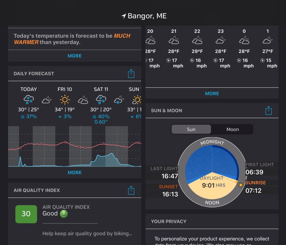
Task: Open the Your Privacy section header
Action: tap(169, 221)
